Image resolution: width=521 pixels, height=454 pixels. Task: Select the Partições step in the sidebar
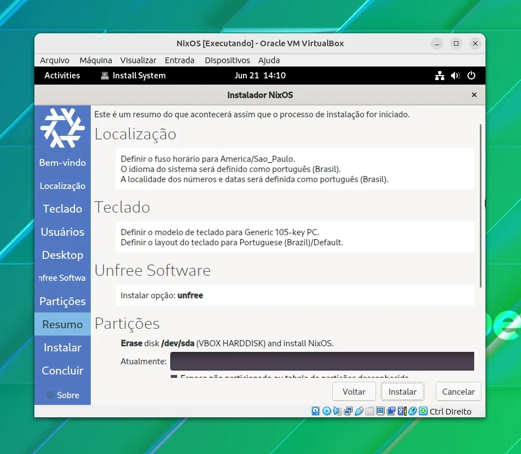coord(63,301)
